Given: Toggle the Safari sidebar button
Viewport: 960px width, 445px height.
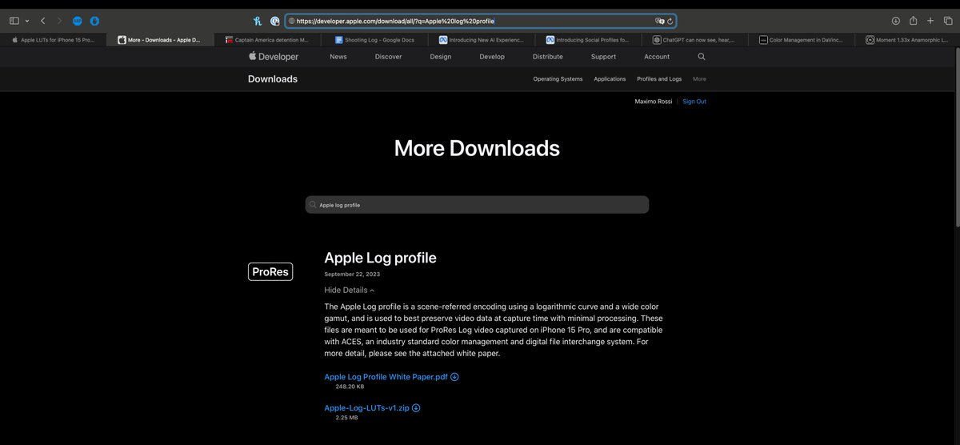Looking at the screenshot, I should pos(14,21).
